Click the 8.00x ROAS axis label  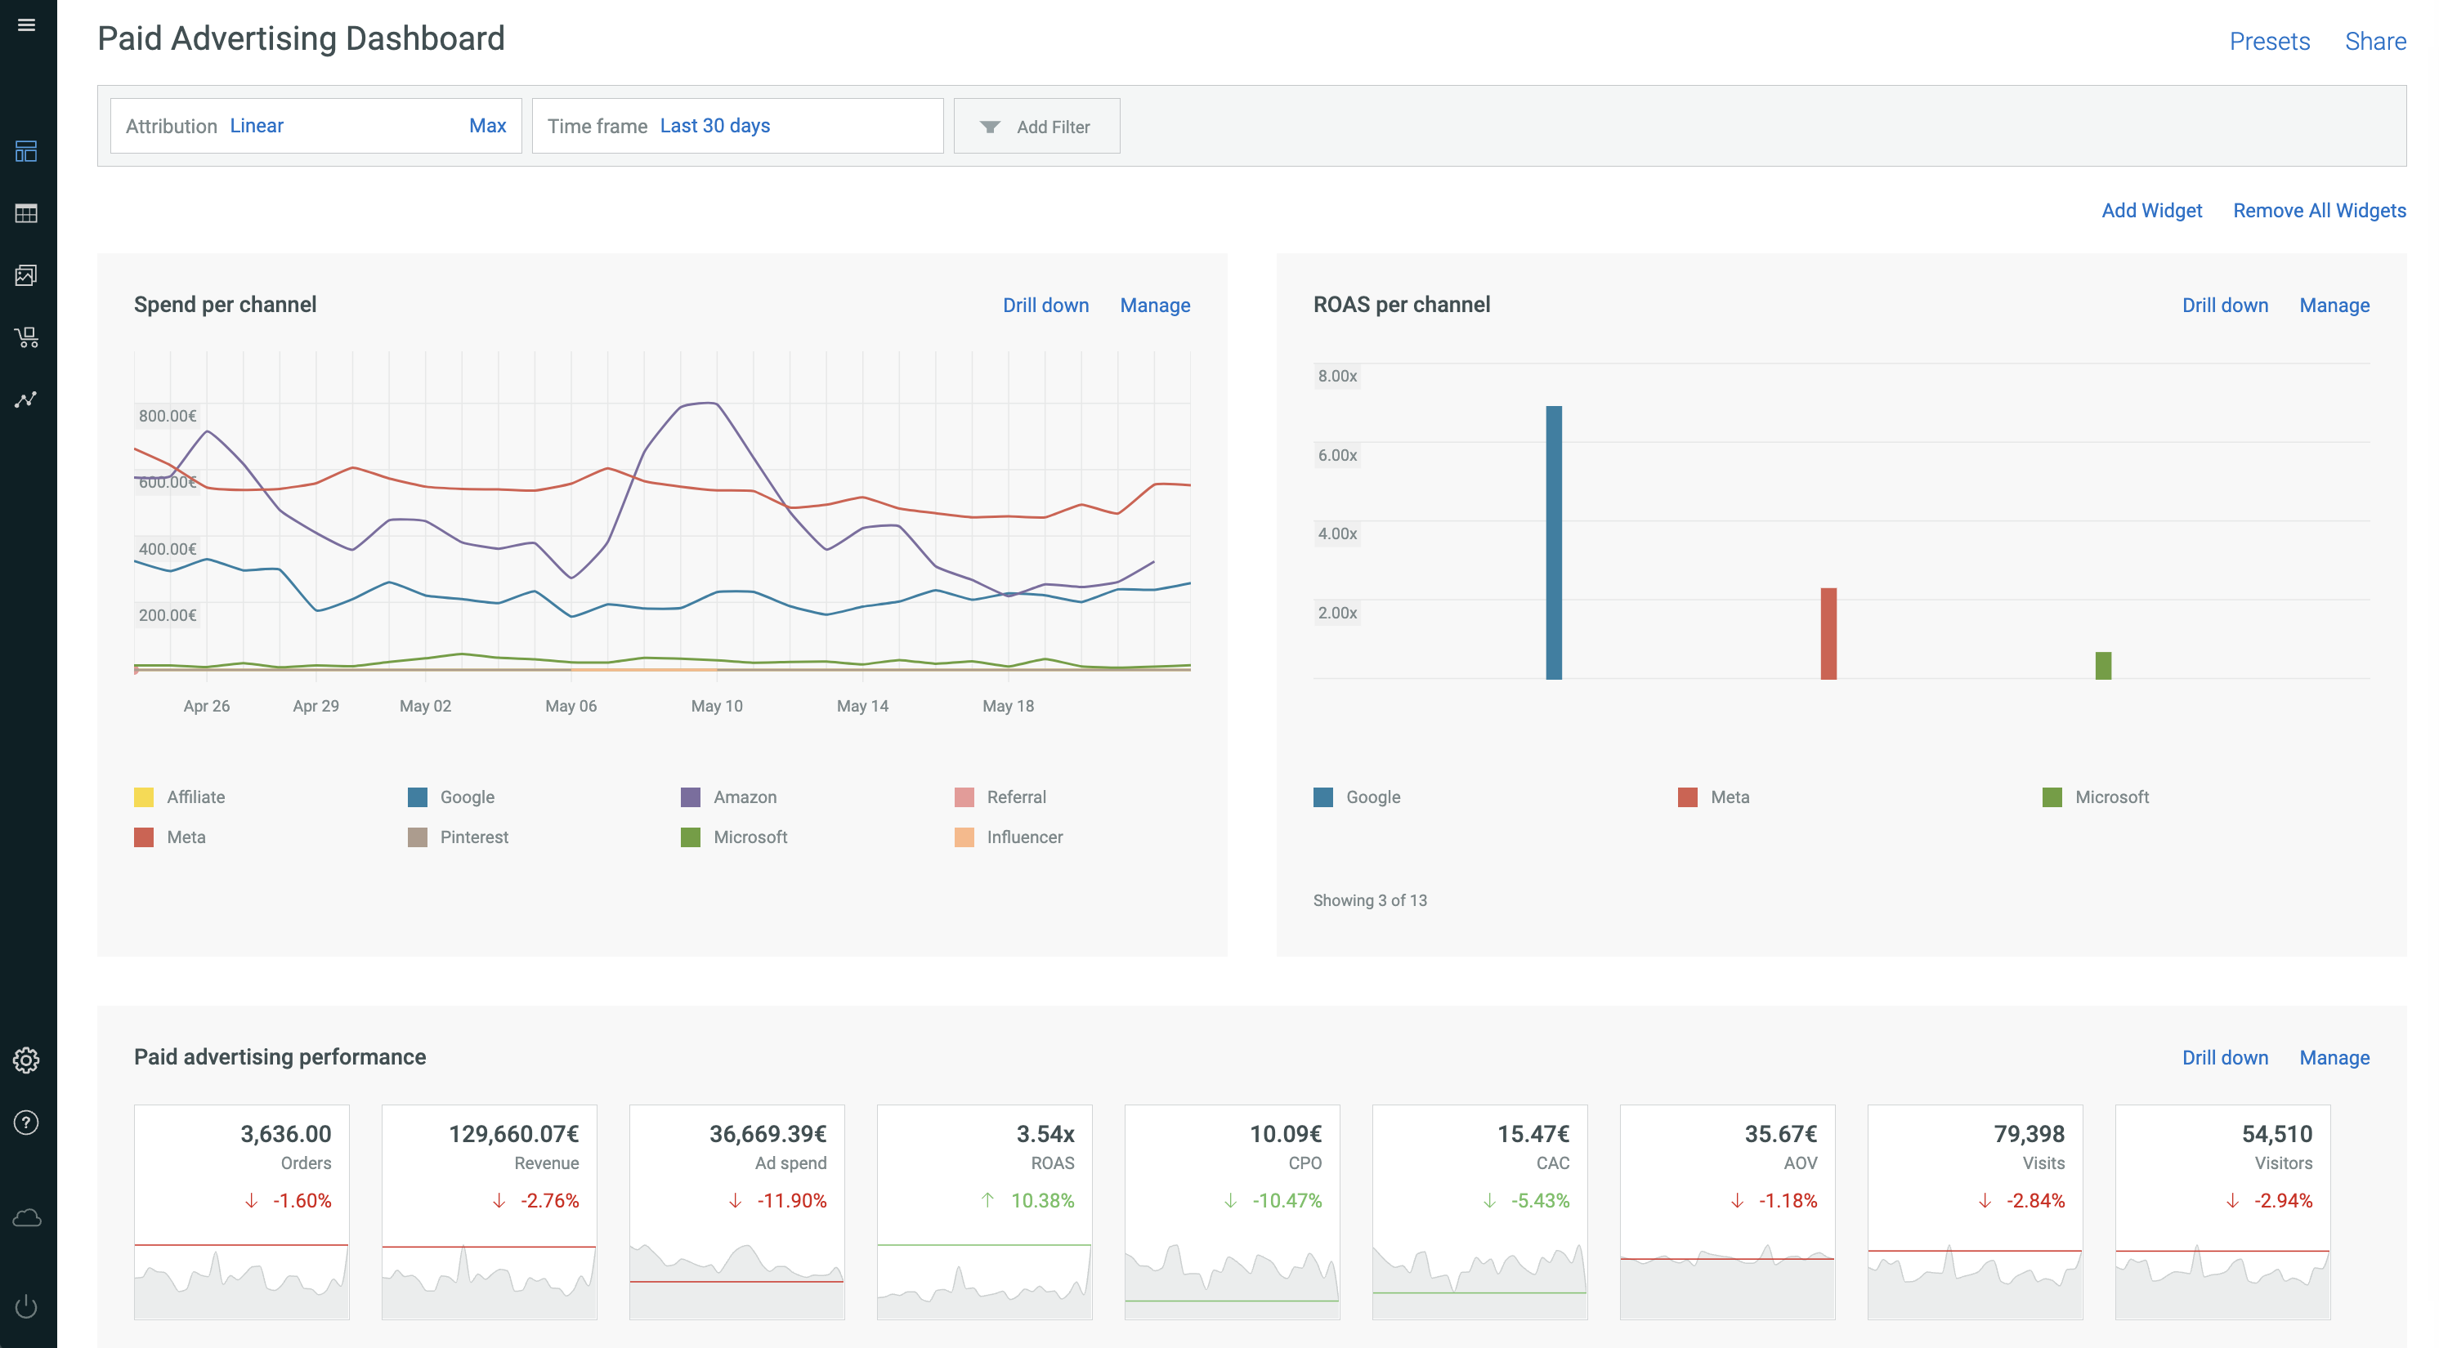pos(1337,376)
